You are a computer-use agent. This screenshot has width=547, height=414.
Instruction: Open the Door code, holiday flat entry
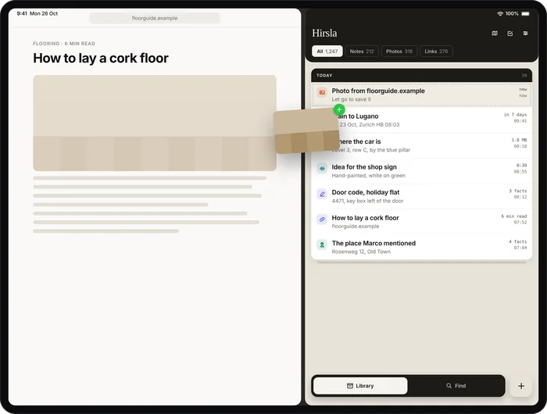[x=421, y=196]
